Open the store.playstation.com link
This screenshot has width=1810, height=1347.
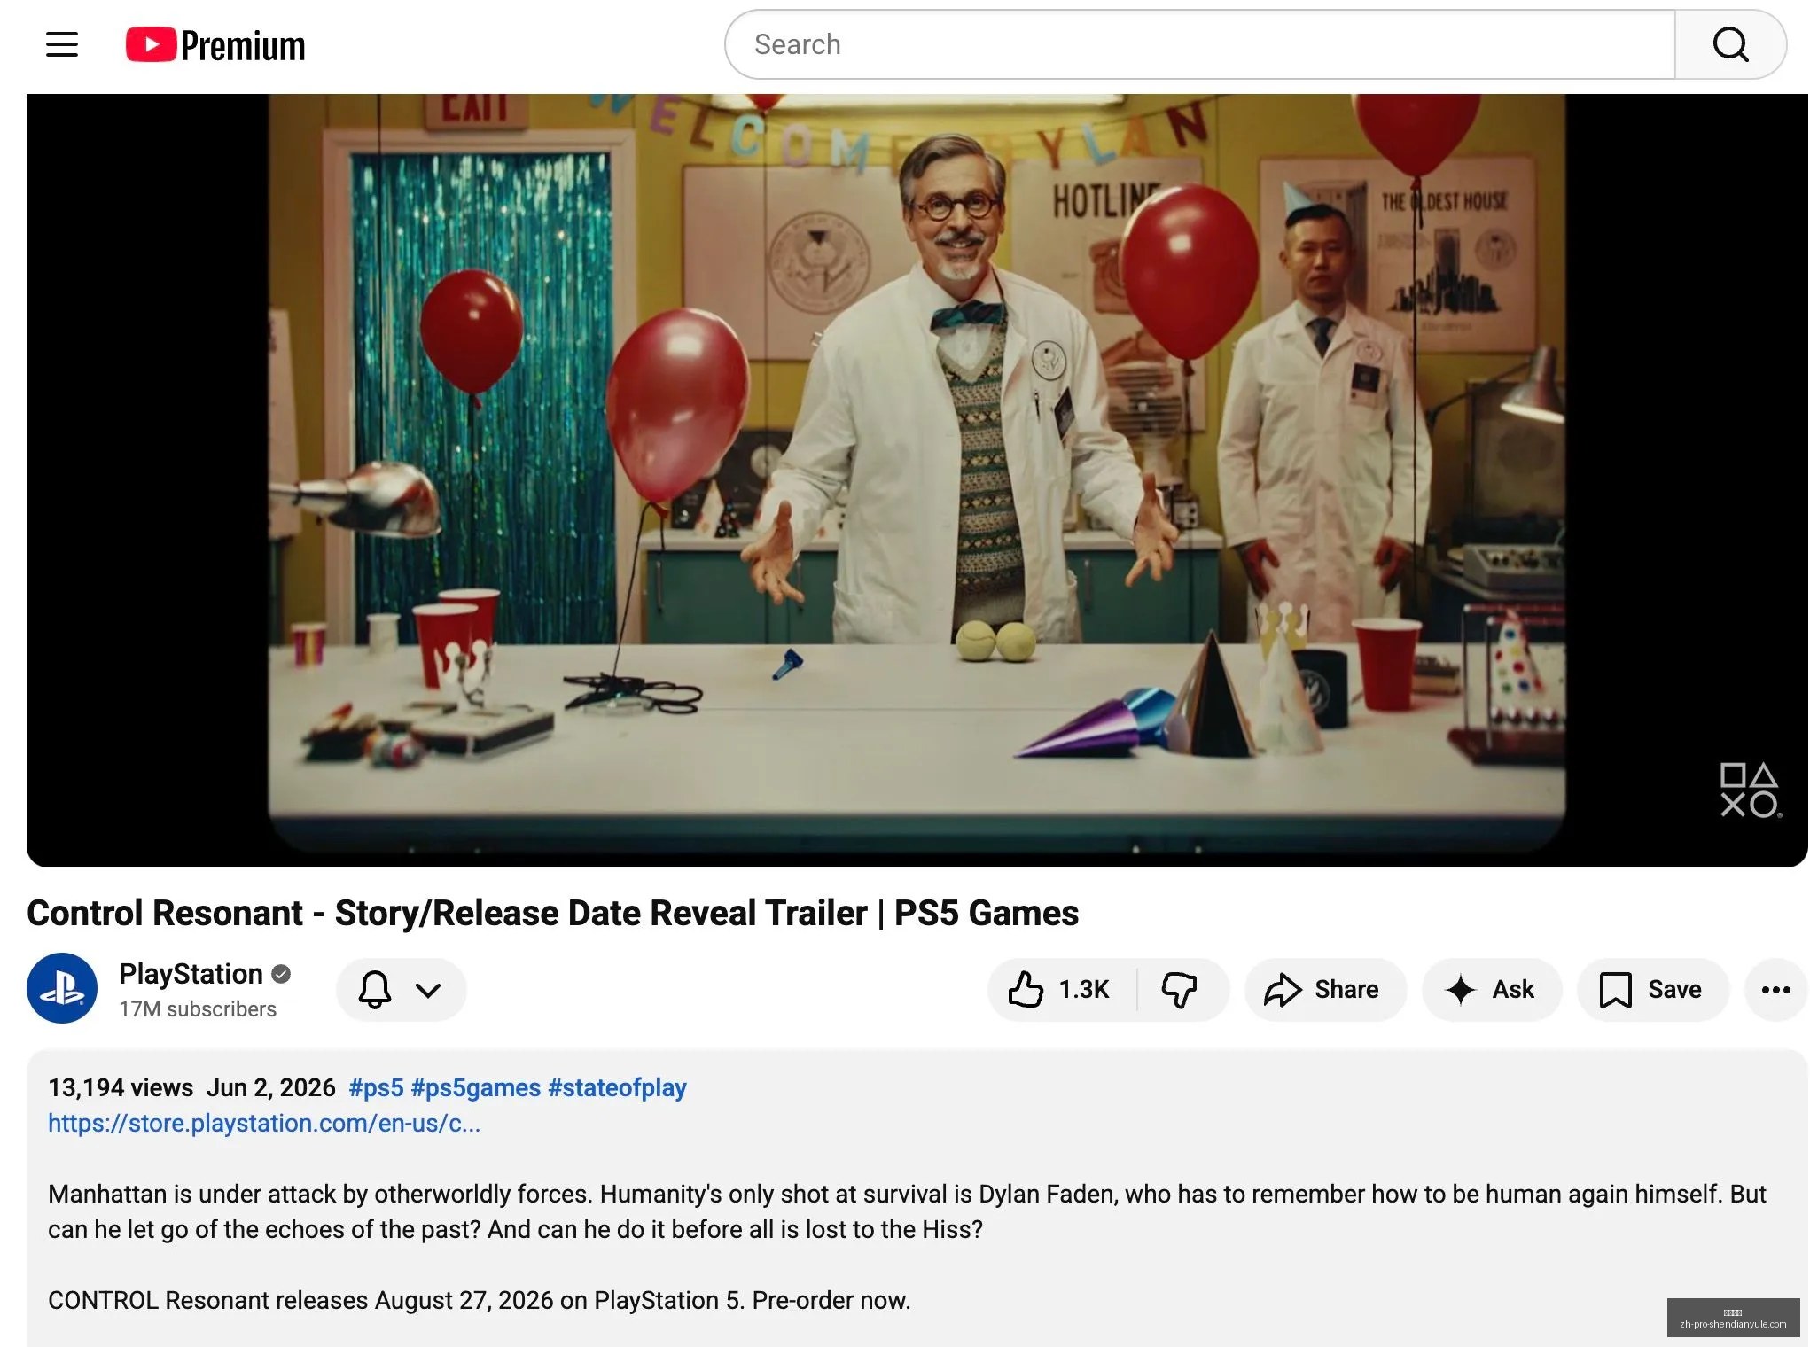[264, 1123]
